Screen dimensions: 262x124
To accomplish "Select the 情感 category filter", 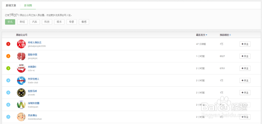I will pyautogui.click(x=84, y=22).
